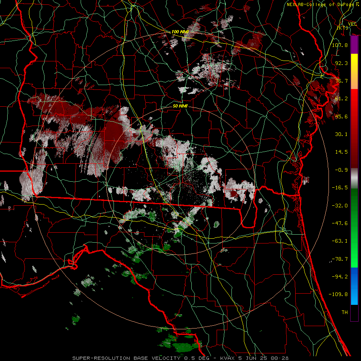The image size is (361, 361).
Task: Click the purple segment of the velocity color bar
Action: 354,45
